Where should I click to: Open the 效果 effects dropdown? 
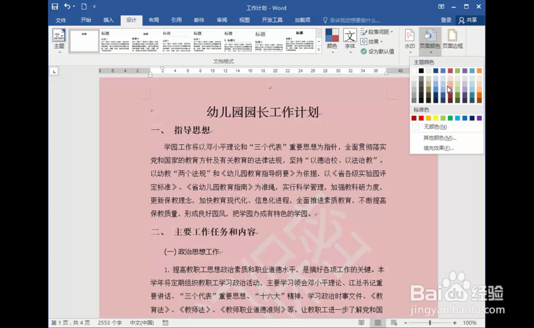[372, 42]
